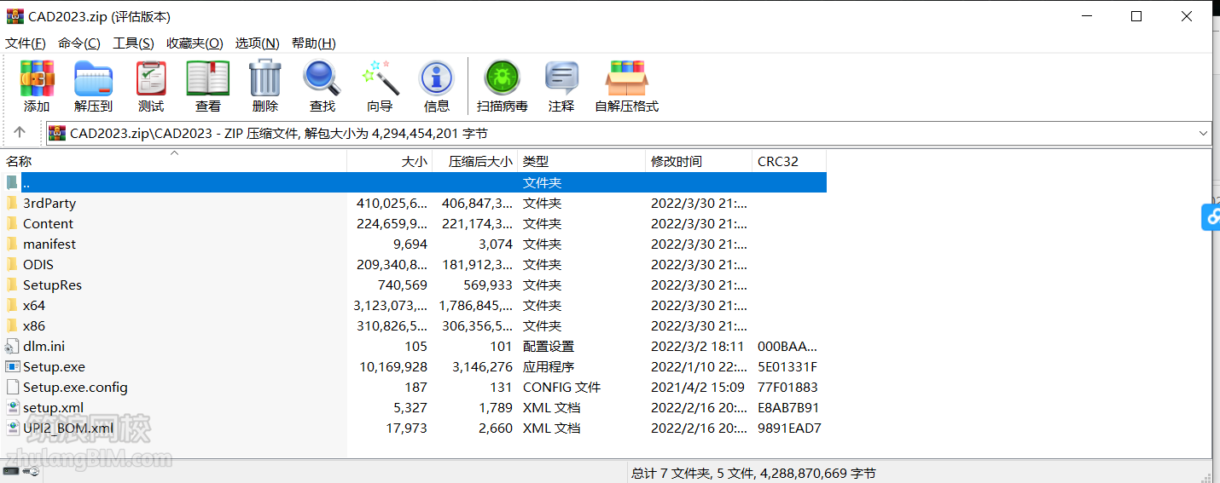This screenshot has width=1220, height=483.
Task: Select the SetupRes folder row
Action: pos(414,285)
